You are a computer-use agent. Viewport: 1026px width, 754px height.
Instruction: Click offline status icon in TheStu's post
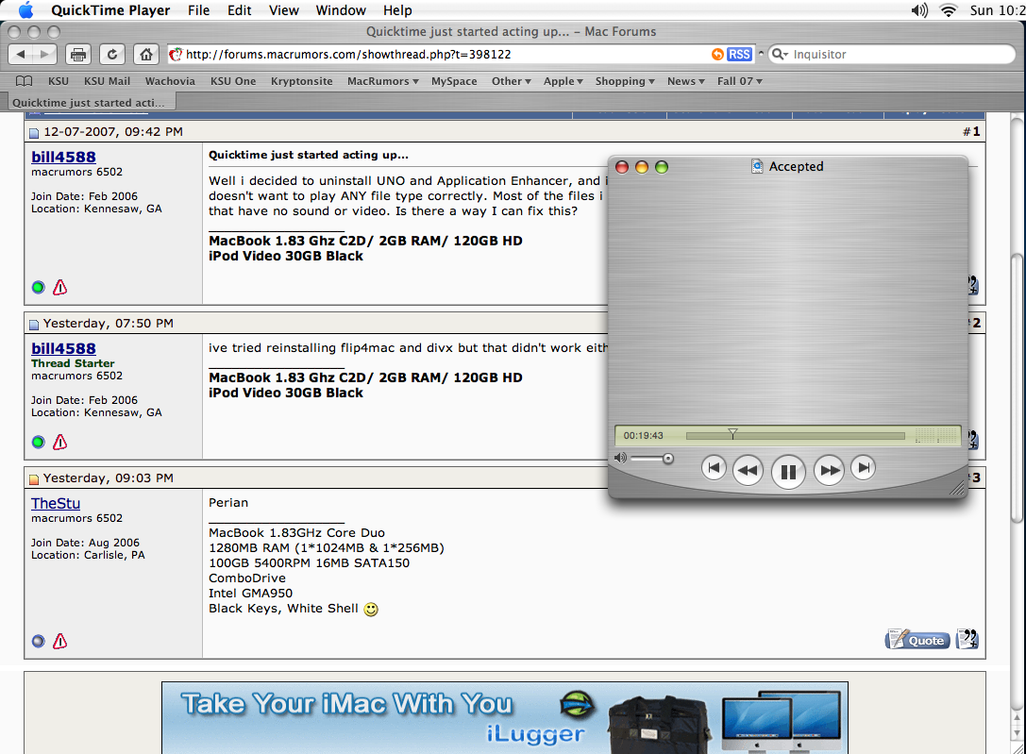click(39, 641)
